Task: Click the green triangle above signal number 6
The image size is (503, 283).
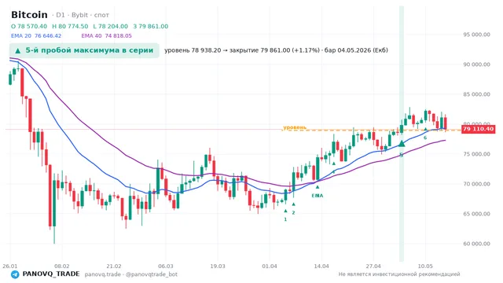Action: click(425, 129)
